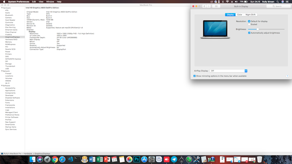Select Extensions under Software

click(9, 100)
